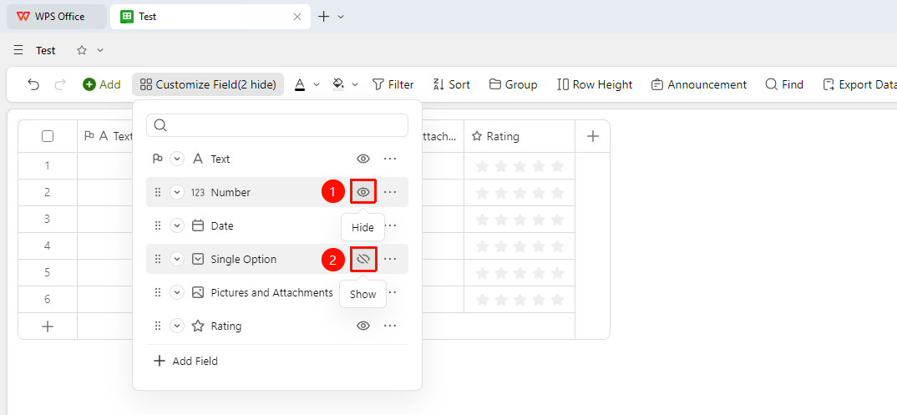The height and width of the screenshot is (415, 897).
Task: Open Customize Field(2 hide) menu
Action: (x=208, y=84)
